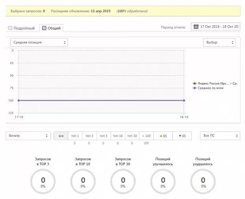
Task: Filter by топ 1 positions
Action: point(75,136)
